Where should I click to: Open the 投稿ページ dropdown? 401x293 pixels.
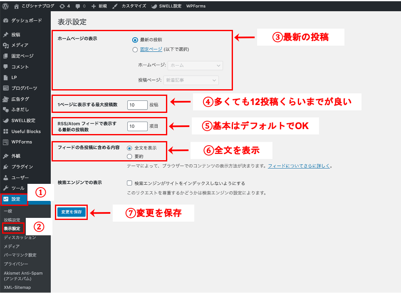pos(191,80)
